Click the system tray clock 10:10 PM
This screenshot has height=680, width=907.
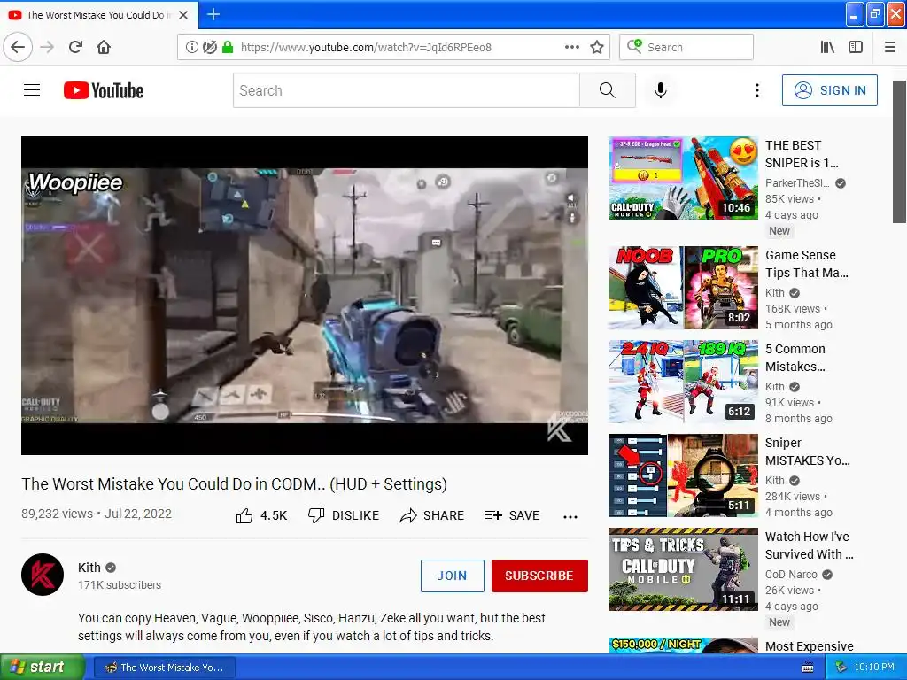(x=874, y=668)
